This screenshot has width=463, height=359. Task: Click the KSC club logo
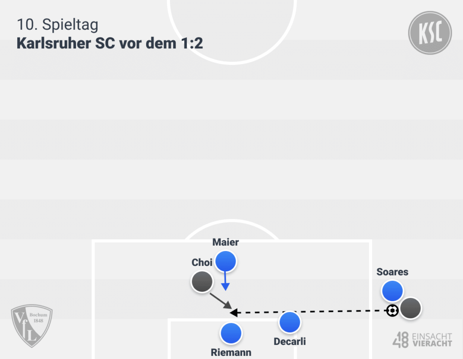click(x=430, y=33)
